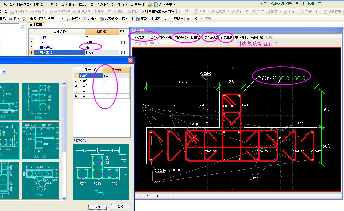The image size is (344, 211).
Task: Click 俯视 top view cube icon
Action: pyautogui.click(x=196, y=11)
